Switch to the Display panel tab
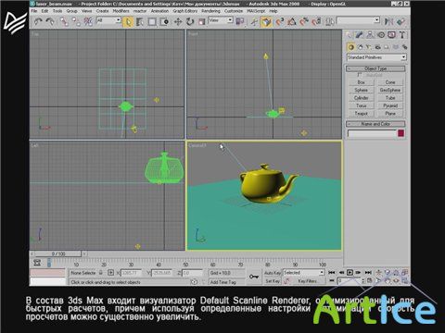Viewport: 445px width, 333px height. [391, 35]
